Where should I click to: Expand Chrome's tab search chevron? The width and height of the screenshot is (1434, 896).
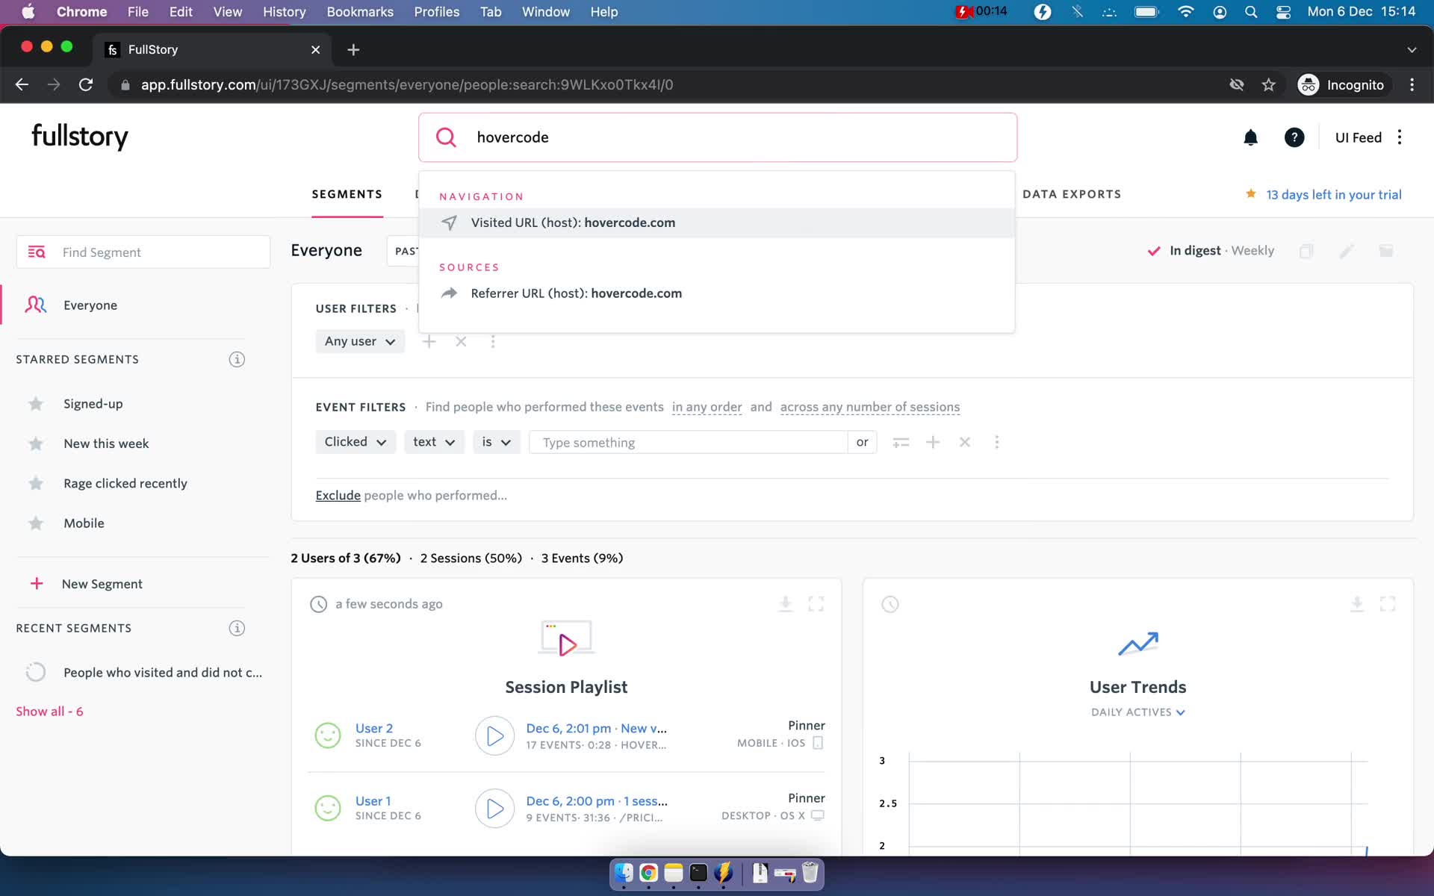point(1412,49)
